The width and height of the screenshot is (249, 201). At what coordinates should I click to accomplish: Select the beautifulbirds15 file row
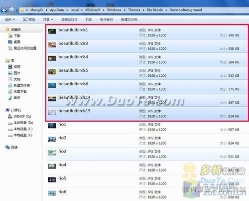[147, 114]
